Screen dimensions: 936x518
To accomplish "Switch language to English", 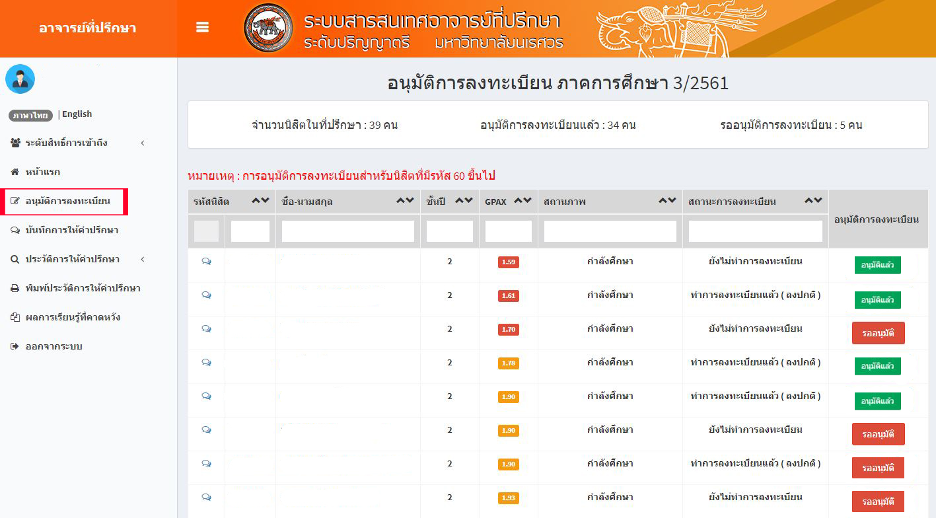I will pyautogui.click(x=77, y=114).
